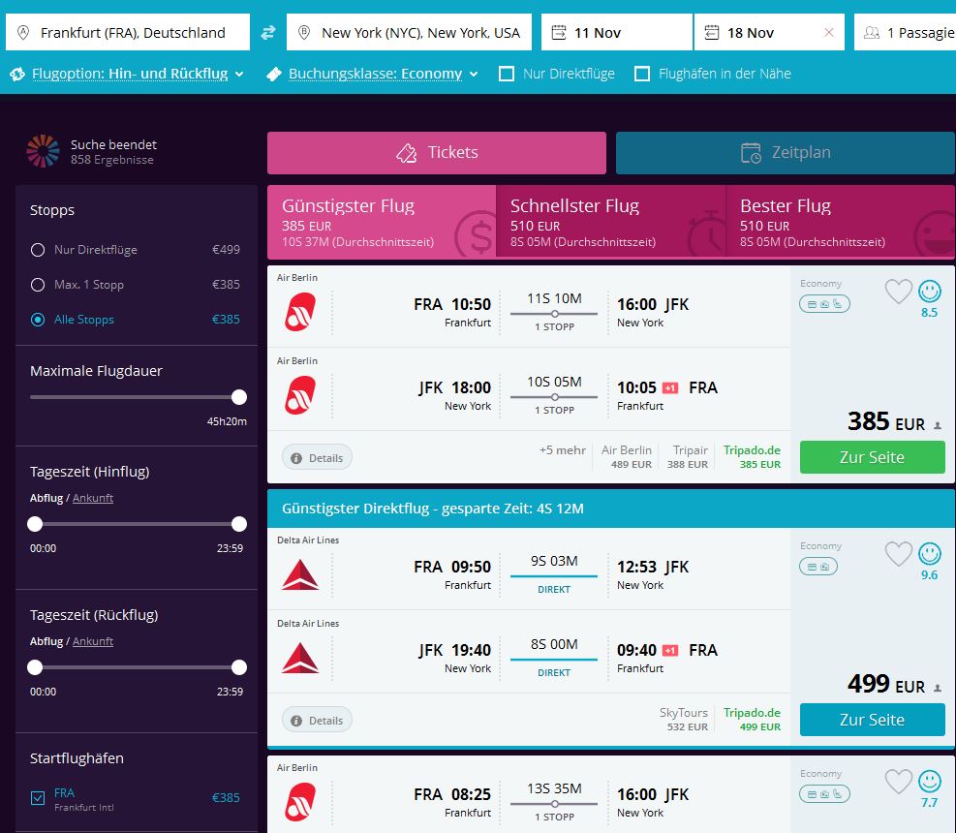
Task: Select the Max. 1 Stopp radio option
Action: click(38, 285)
